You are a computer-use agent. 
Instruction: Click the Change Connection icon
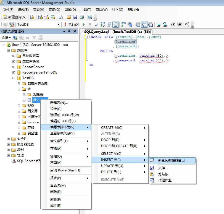tap(12, 25)
